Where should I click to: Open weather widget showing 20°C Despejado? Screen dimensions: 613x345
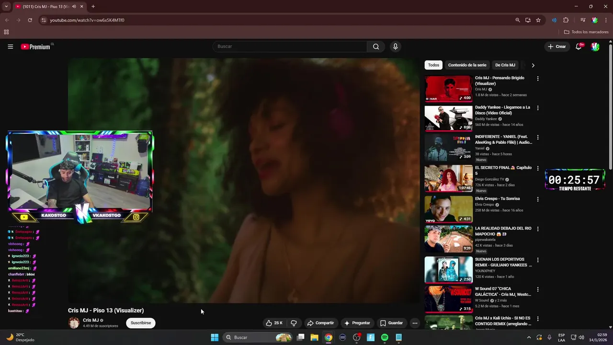tap(20, 337)
